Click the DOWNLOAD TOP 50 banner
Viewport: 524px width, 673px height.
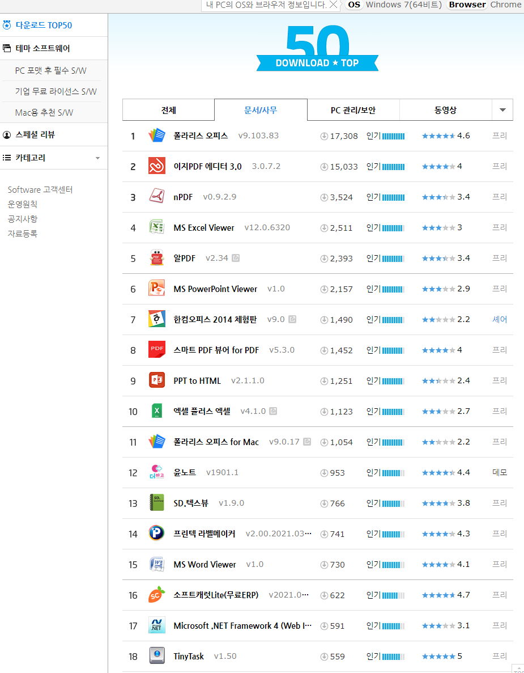317,48
